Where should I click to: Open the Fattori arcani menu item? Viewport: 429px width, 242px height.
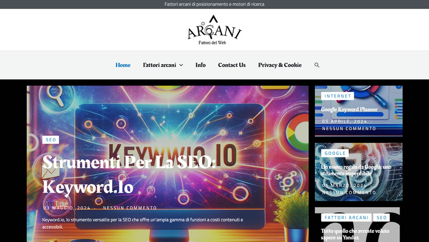[159, 65]
